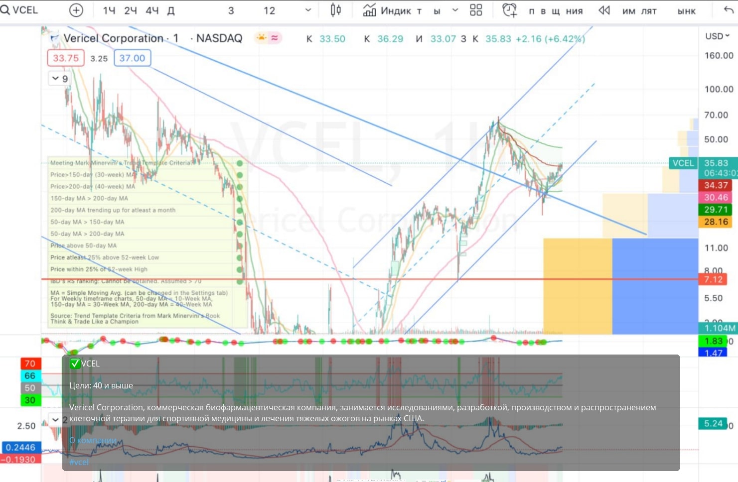Click the sun market status icon
The width and height of the screenshot is (738, 482).
[x=261, y=38]
